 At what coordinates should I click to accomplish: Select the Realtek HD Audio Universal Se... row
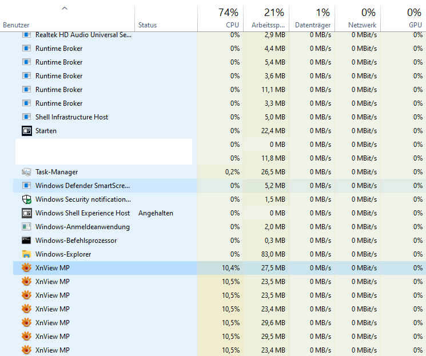213,35
